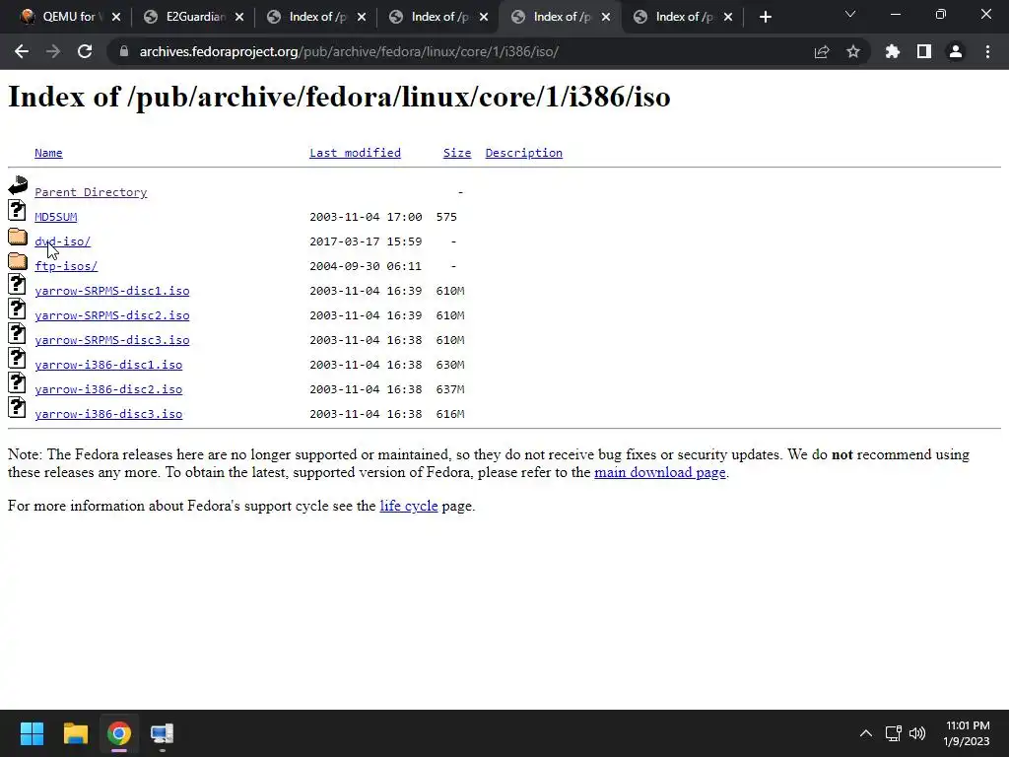This screenshot has height=757, width=1009.
Task: Click the file icon beside MD5SUM
Action: click(18, 210)
